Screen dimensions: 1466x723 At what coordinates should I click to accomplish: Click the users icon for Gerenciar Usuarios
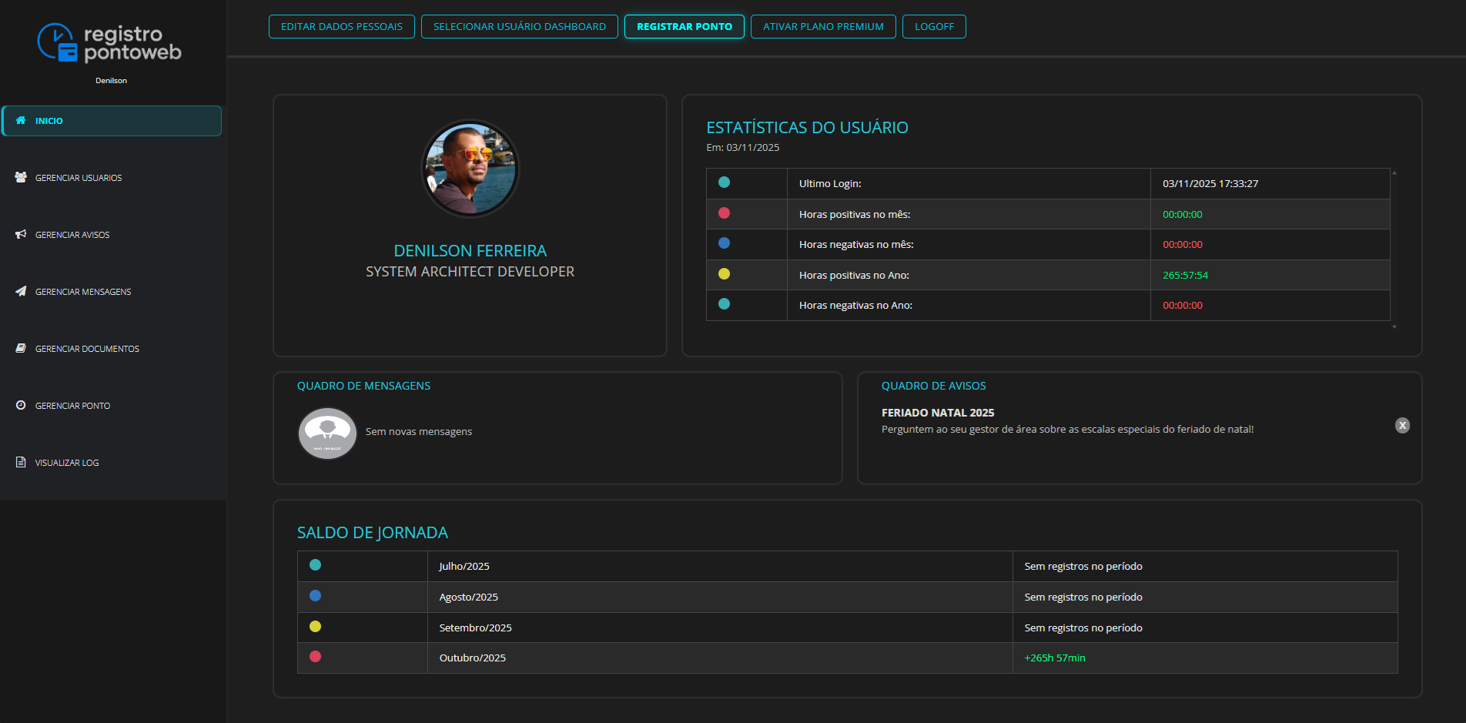(21, 177)
